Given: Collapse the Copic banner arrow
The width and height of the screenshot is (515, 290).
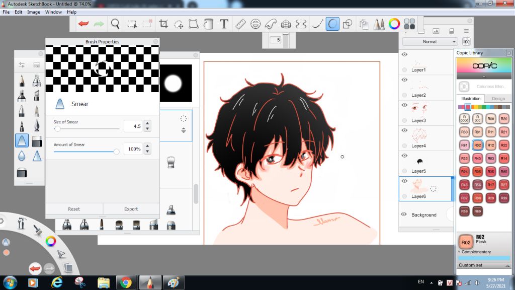Looking at the screenshot, I should click(484, 77).
